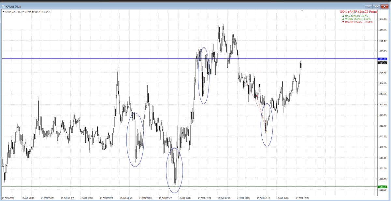Click the green 1910.71 price tag
391x201 pixels.
point(382,187)
